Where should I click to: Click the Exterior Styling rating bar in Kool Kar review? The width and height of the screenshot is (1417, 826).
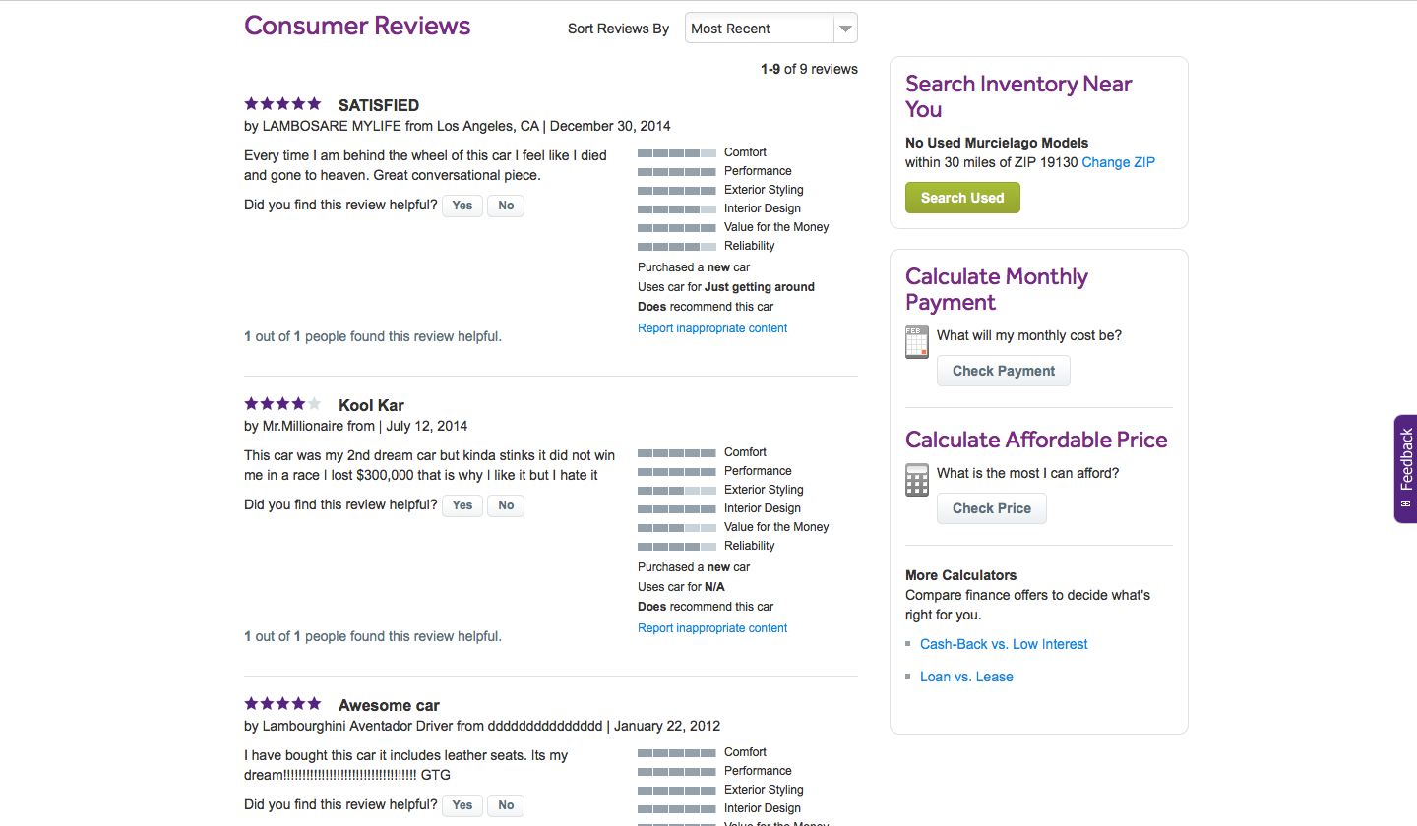677,491
